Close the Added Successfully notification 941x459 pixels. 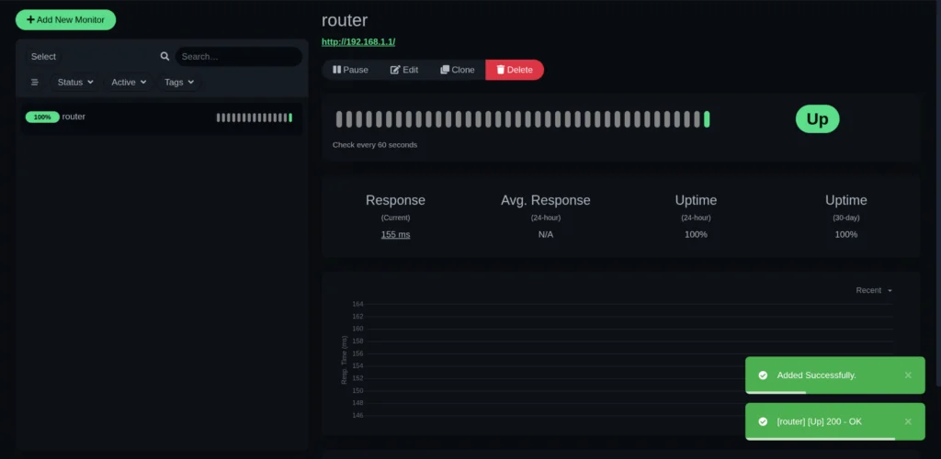click(x=908, y=375)
